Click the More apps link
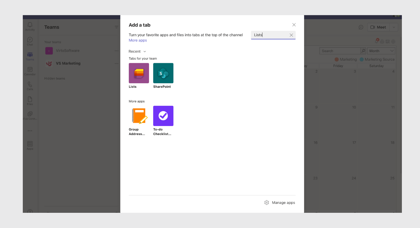420x228 pixels. [138, 40]
